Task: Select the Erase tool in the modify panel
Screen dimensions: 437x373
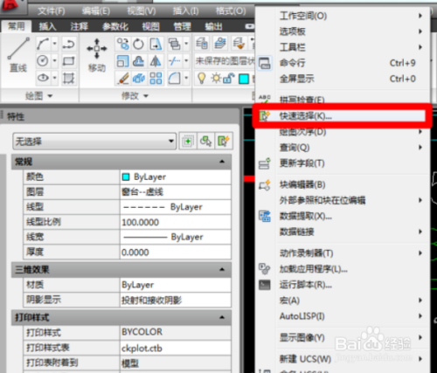Action: tap(122, 78)
